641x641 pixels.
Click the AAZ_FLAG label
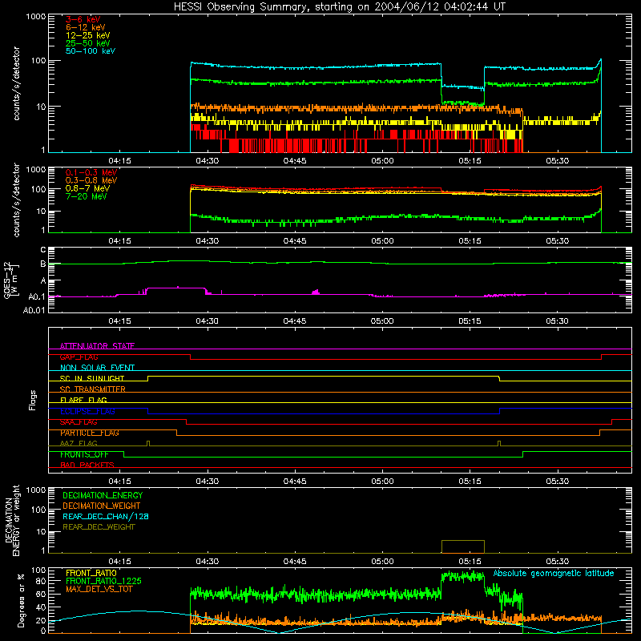[79, 443]
